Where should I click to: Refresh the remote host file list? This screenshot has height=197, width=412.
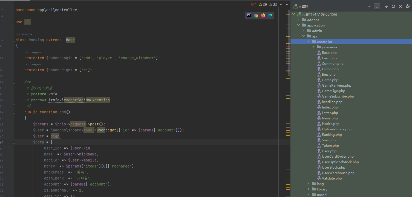(x=393, y=6)
